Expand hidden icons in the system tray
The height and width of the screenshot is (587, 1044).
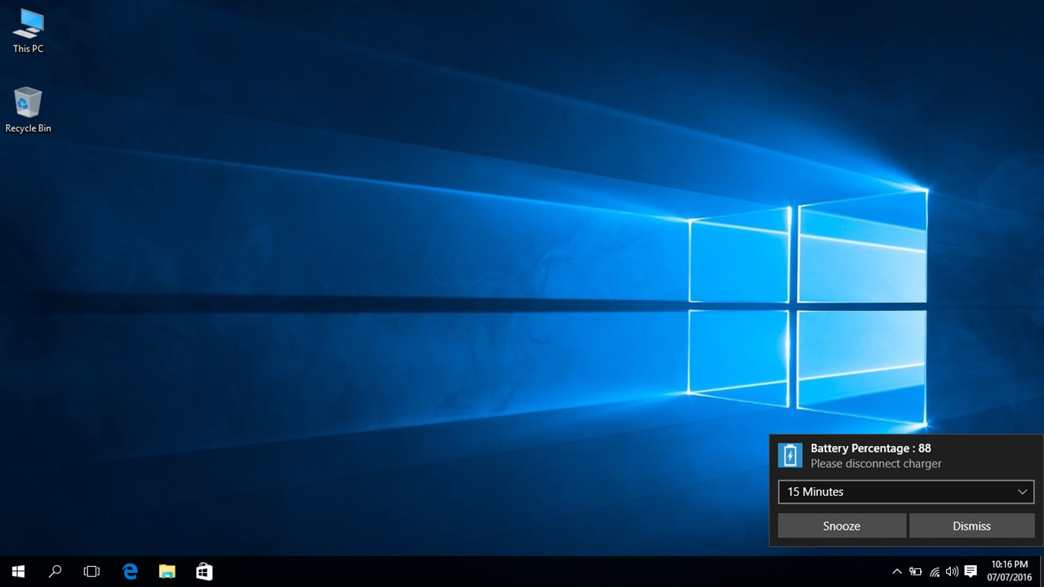pyautogui.click(x=896, y=571)
